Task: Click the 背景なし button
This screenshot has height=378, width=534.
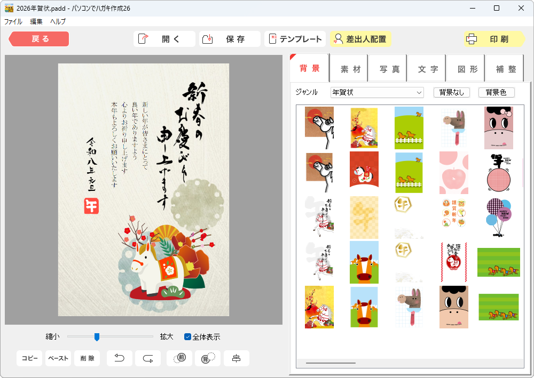Action: (x=452, y=92)
